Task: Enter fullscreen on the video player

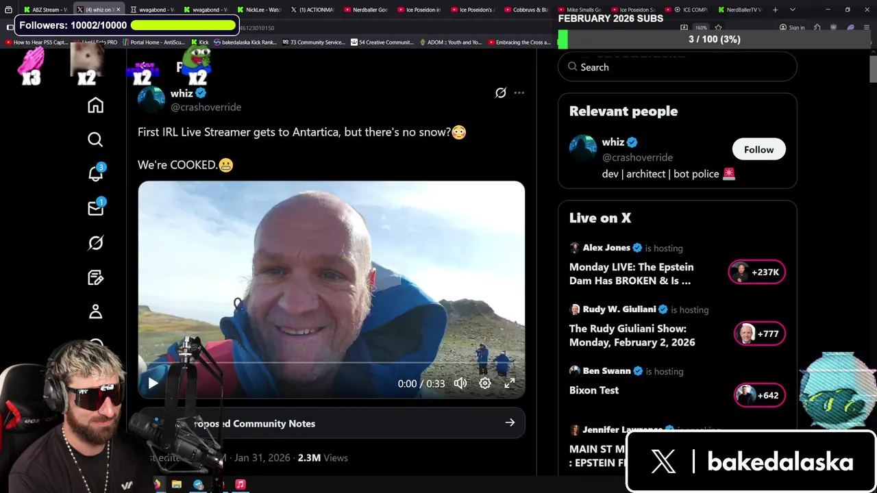Action: (510, 383)
